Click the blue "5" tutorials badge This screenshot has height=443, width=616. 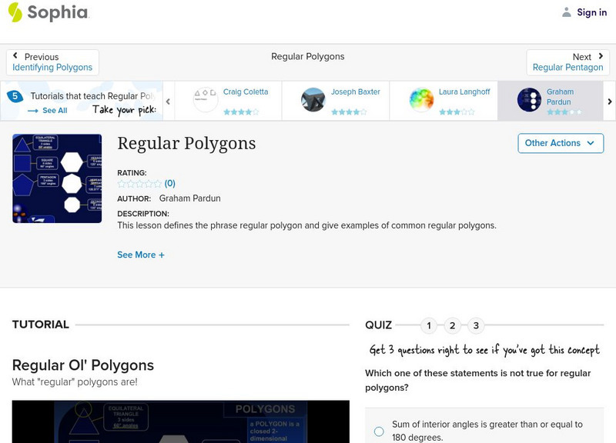pyautogui.click(x=14, y=95)
